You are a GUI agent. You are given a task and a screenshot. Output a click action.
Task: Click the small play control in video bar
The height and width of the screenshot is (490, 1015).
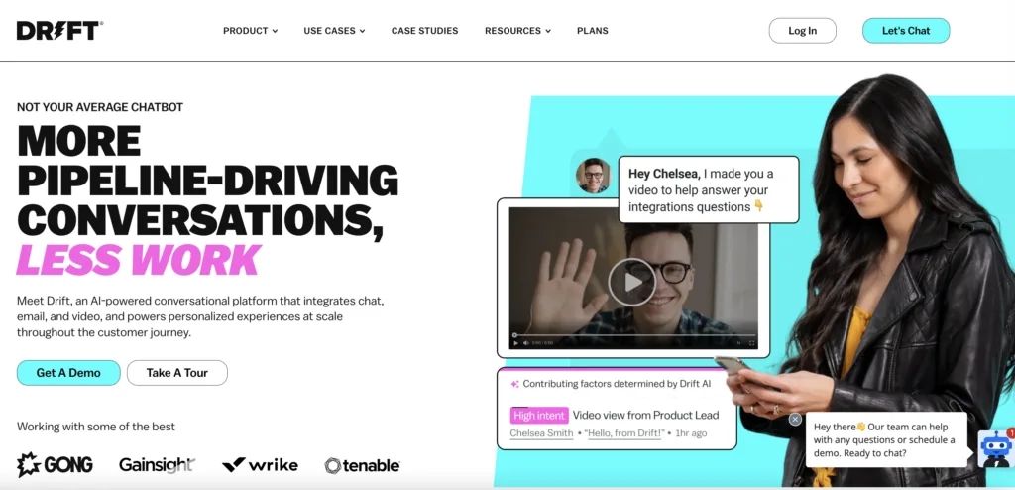pyautogui.click(x=515, y=343)
